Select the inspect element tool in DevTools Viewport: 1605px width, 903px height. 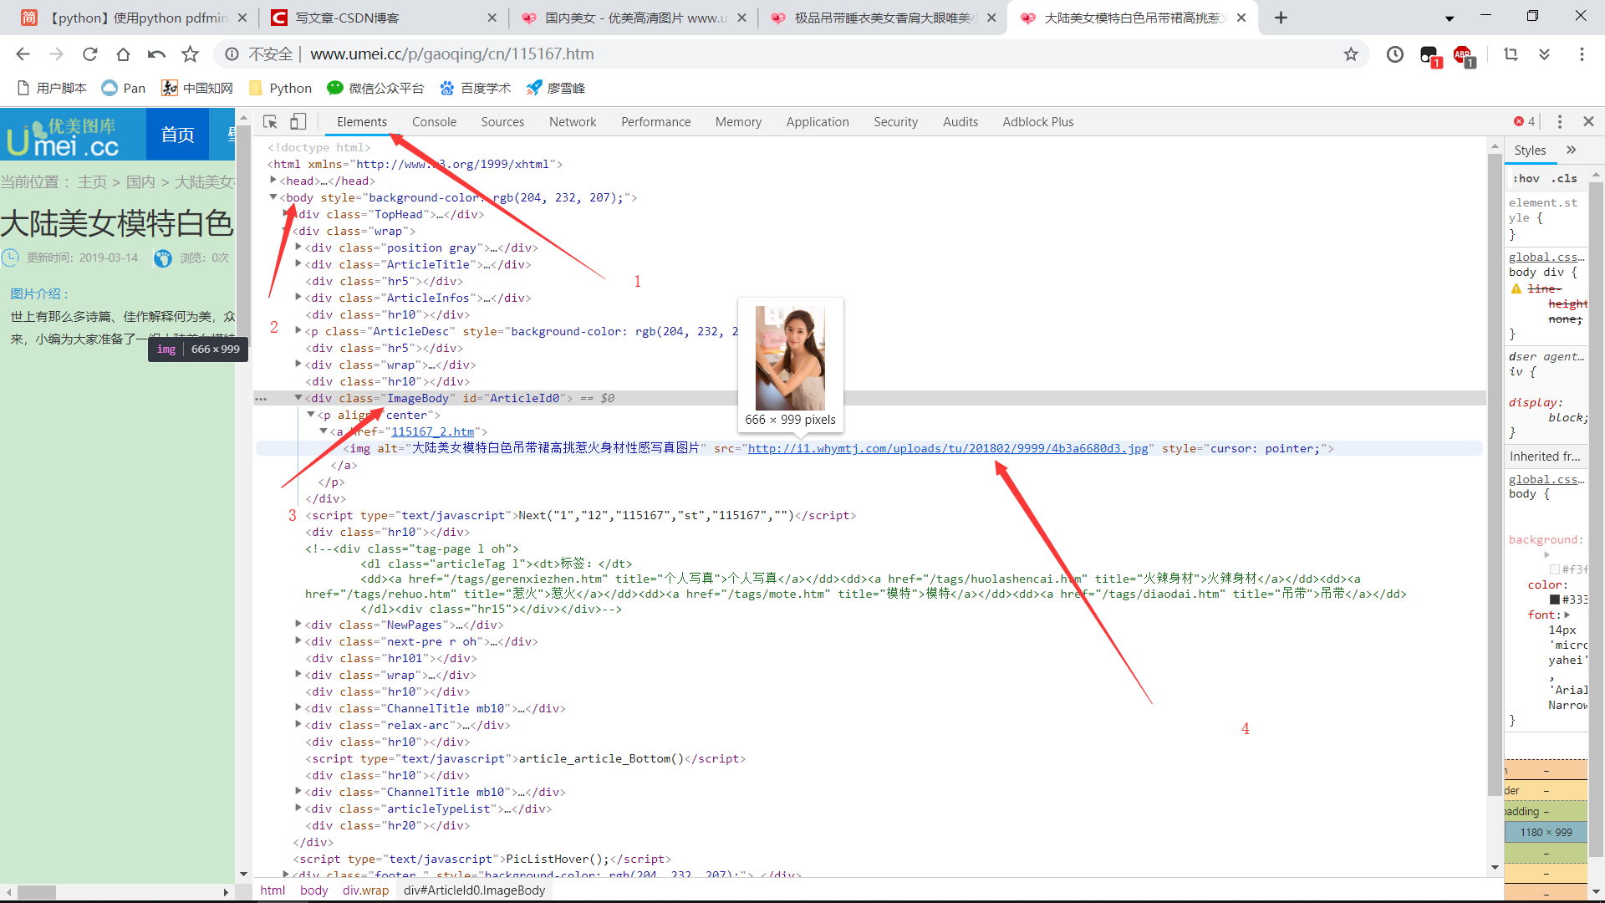pos(269,121)
